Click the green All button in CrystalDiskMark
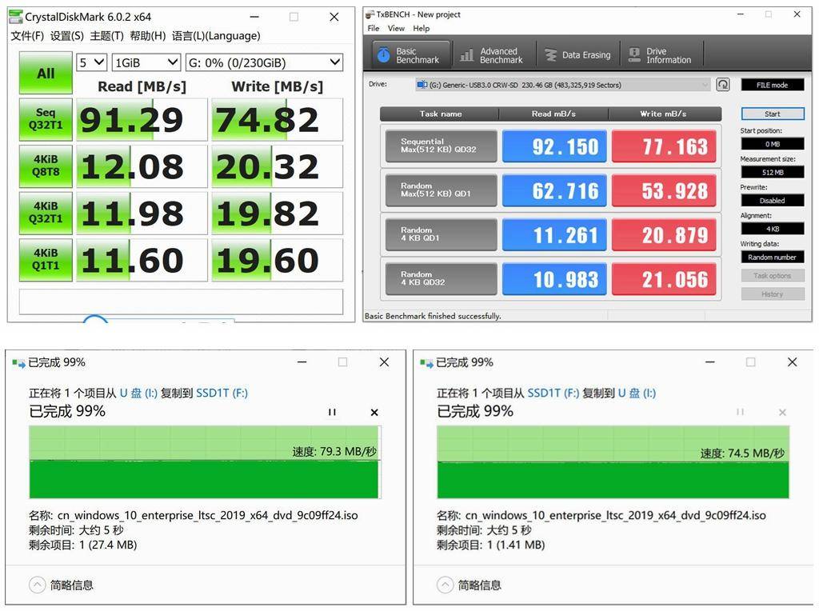 click(46, 73)
